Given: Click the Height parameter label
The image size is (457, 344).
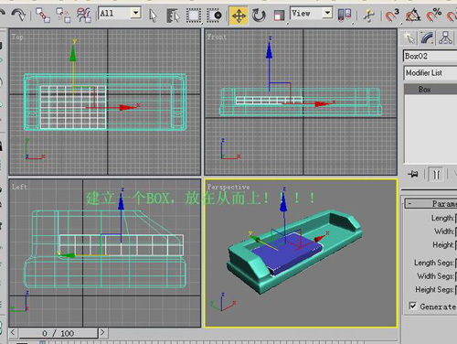Looking at the screenshot, I should coord(443,245).
